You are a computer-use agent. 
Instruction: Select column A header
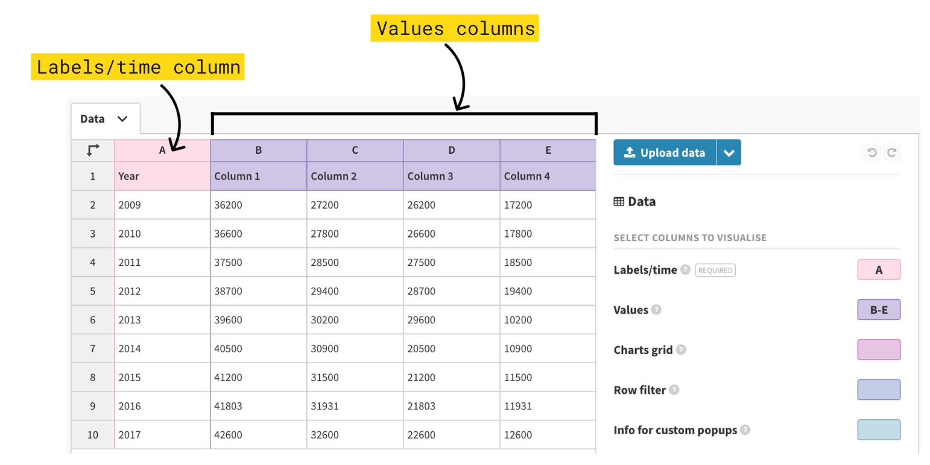[x=162, y=150]
